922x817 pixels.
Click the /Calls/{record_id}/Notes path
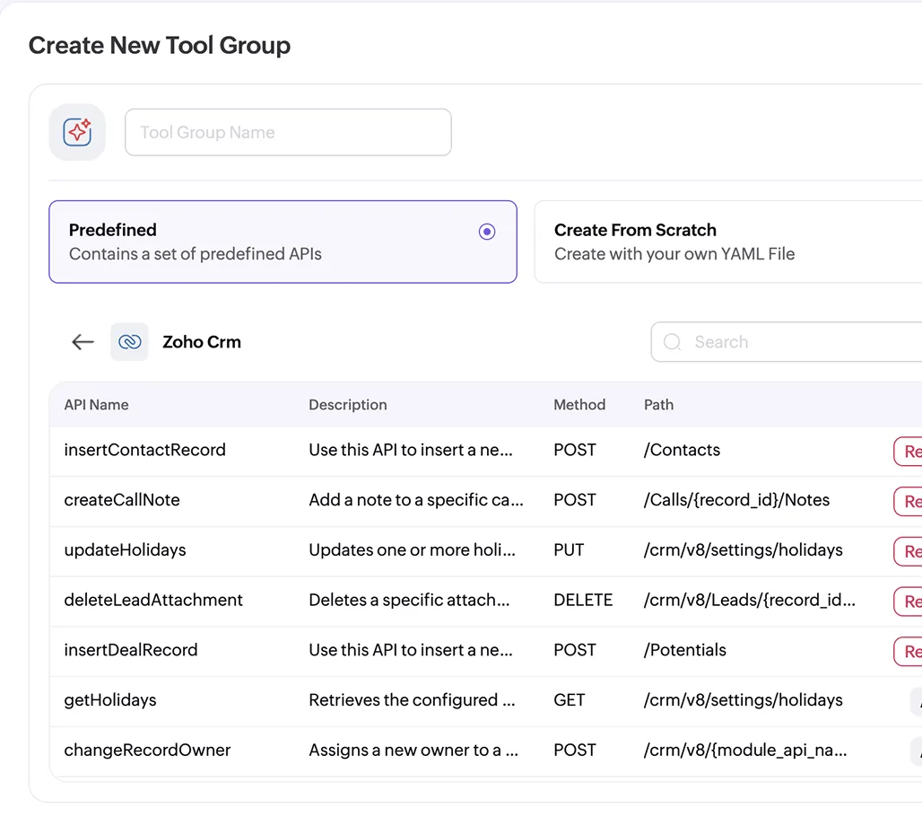736,500
